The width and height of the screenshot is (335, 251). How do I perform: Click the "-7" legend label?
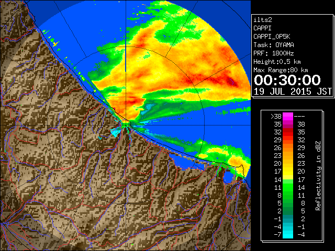277,234
